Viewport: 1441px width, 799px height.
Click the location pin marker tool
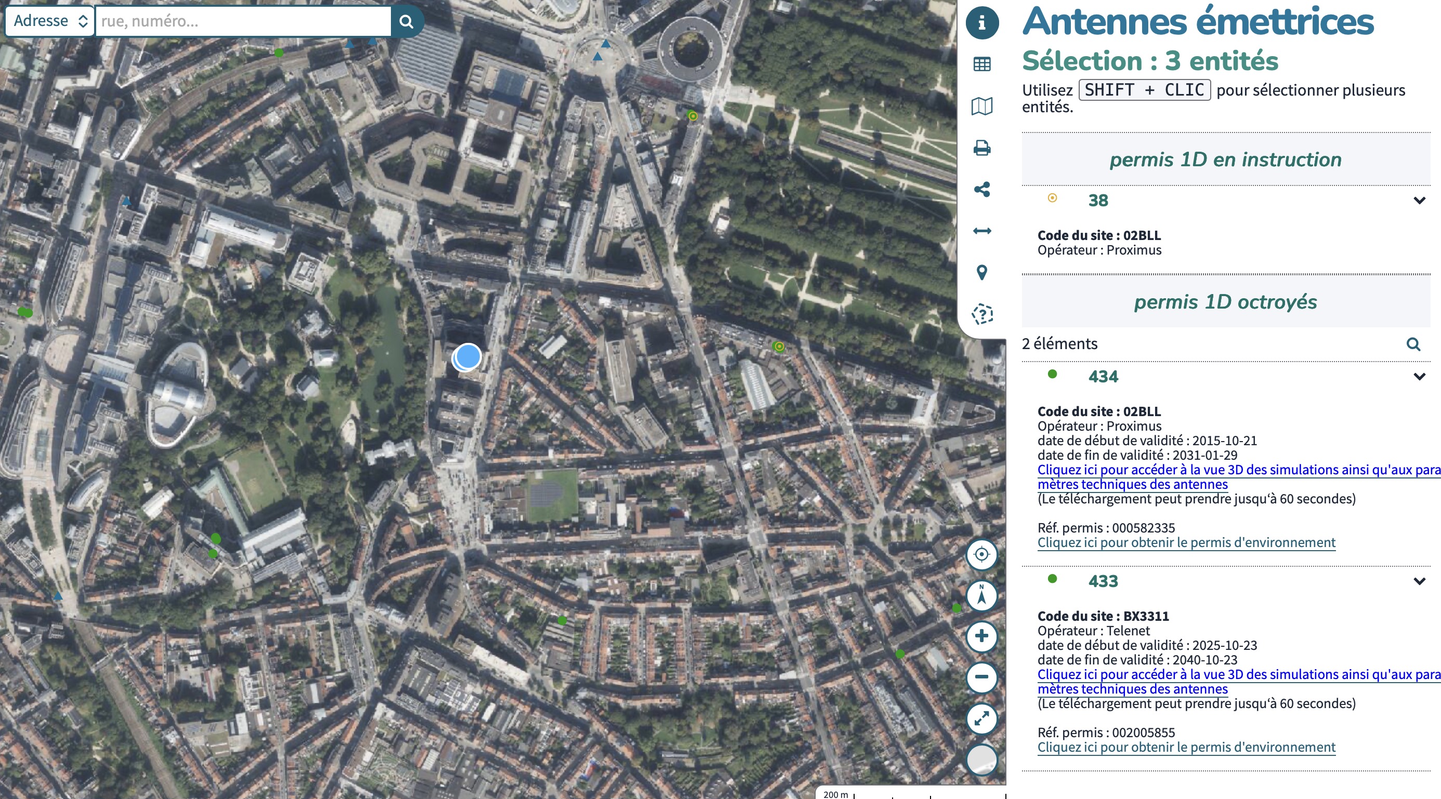point(982,272)
